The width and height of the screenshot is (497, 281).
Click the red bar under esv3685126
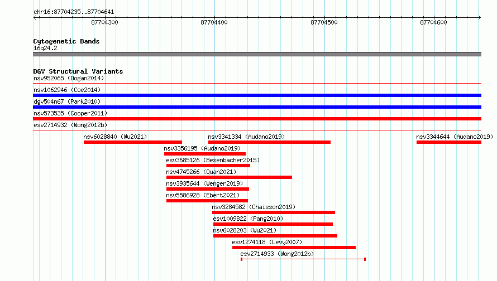(x=208, y=166)
